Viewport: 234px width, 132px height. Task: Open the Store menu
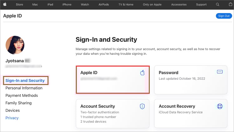19,5
